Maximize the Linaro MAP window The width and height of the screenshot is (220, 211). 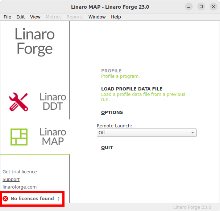[x=201, y=7]
